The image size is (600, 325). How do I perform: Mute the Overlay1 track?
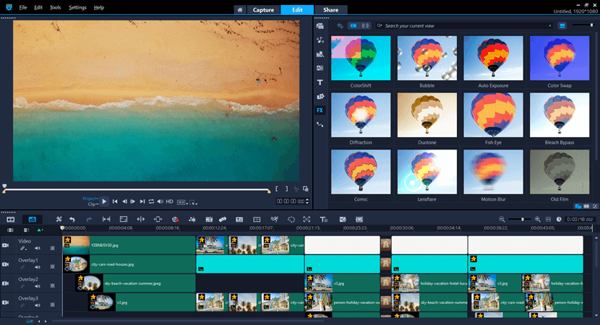(x=38, y=267)
